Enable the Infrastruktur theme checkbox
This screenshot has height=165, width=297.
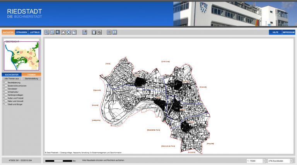coord(6,92)
